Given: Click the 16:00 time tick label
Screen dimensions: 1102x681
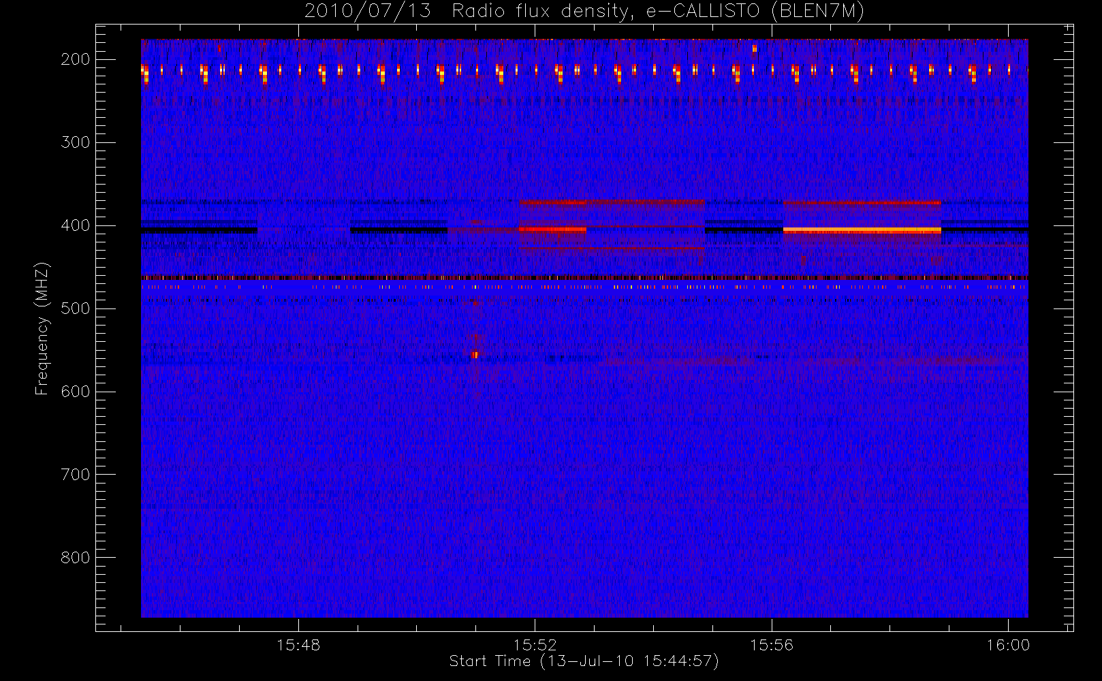Looking at the screenshot, I should (x=1008, y=645).
